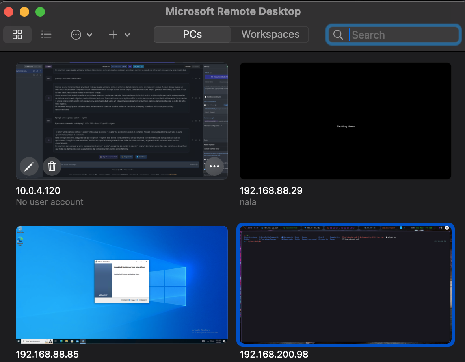Expand the chevron beside the plus icon

click(x=127, y=35)
